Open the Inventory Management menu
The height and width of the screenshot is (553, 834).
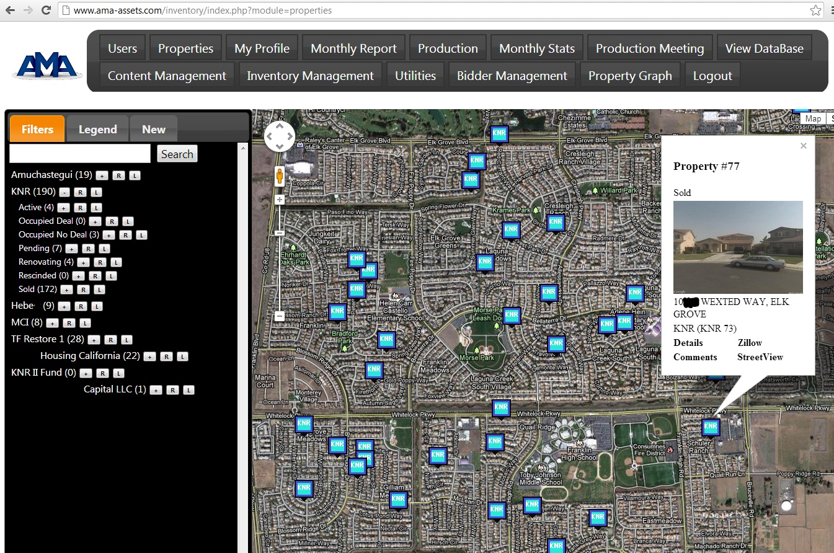[310, 76]
